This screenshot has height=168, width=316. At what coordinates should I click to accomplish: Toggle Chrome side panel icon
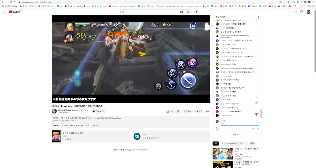(305, 2)
